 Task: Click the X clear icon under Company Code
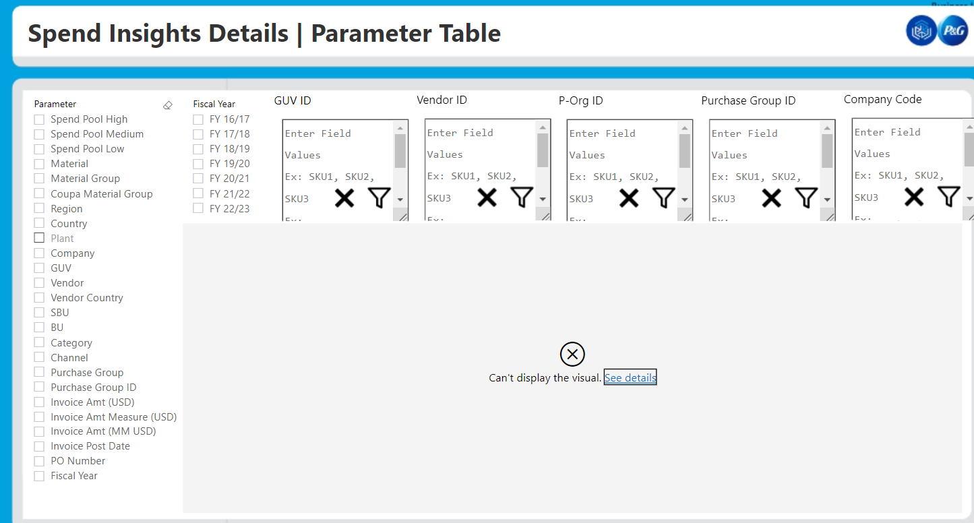coord(914,197)
